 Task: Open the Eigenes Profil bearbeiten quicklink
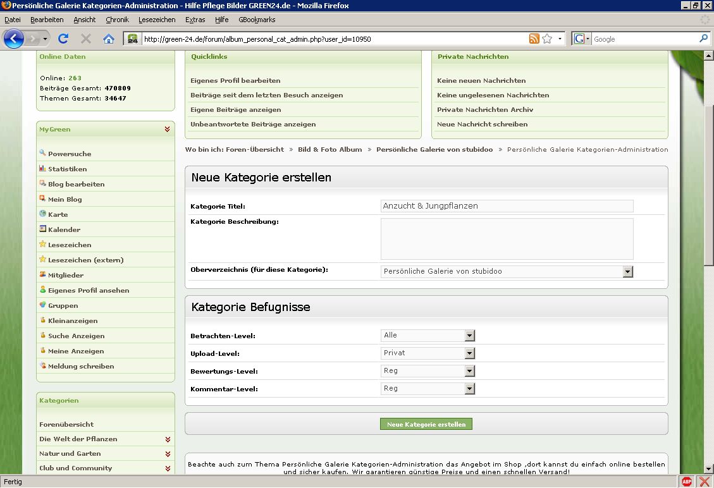(235, 81)
